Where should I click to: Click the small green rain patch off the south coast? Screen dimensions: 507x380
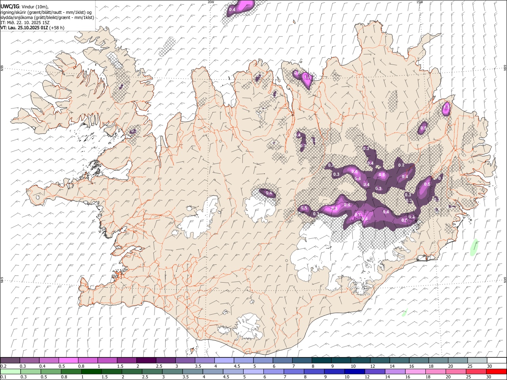(404, 313)
